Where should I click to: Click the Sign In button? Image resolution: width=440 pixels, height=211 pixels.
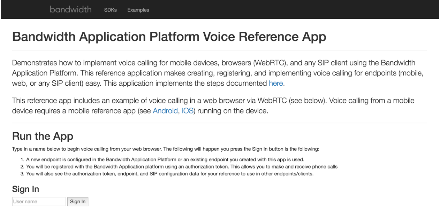click(78, 202)
